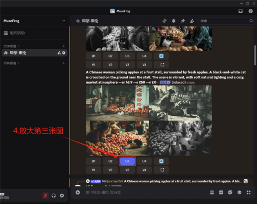Viewport: 257px width, 204px height.
Task: Open notification settings bell icon
Action: click(x=173, y=21)
